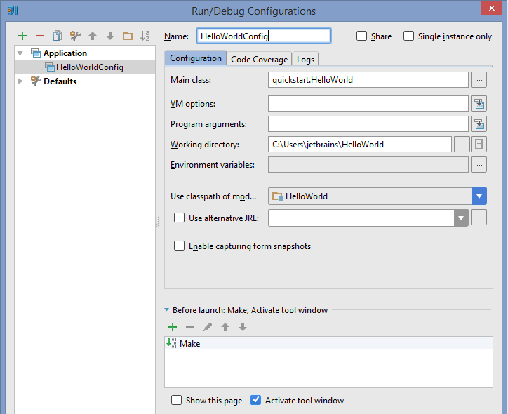Insert path macros for Working directory

pyautogui.click(x=479, y=145)
